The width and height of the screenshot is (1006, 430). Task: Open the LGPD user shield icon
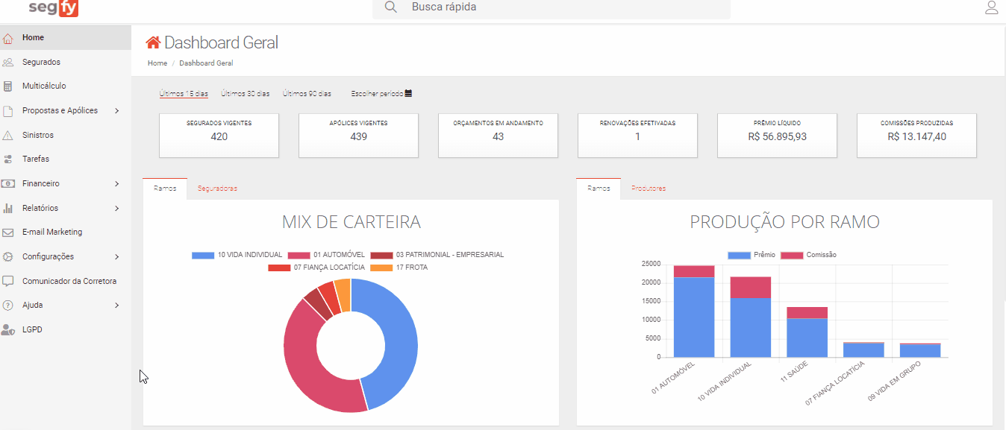8,329
